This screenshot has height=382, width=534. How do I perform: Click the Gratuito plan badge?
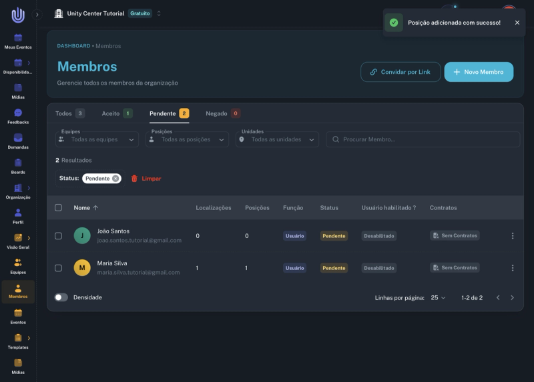coord(140,13)
